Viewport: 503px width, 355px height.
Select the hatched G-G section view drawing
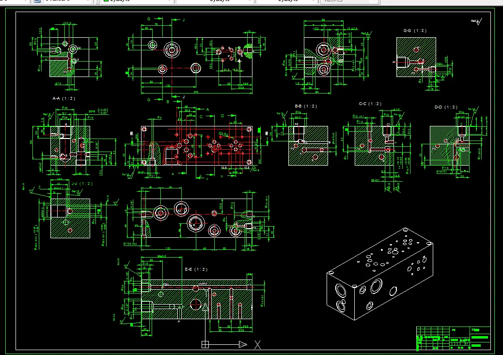pos(416,57)
